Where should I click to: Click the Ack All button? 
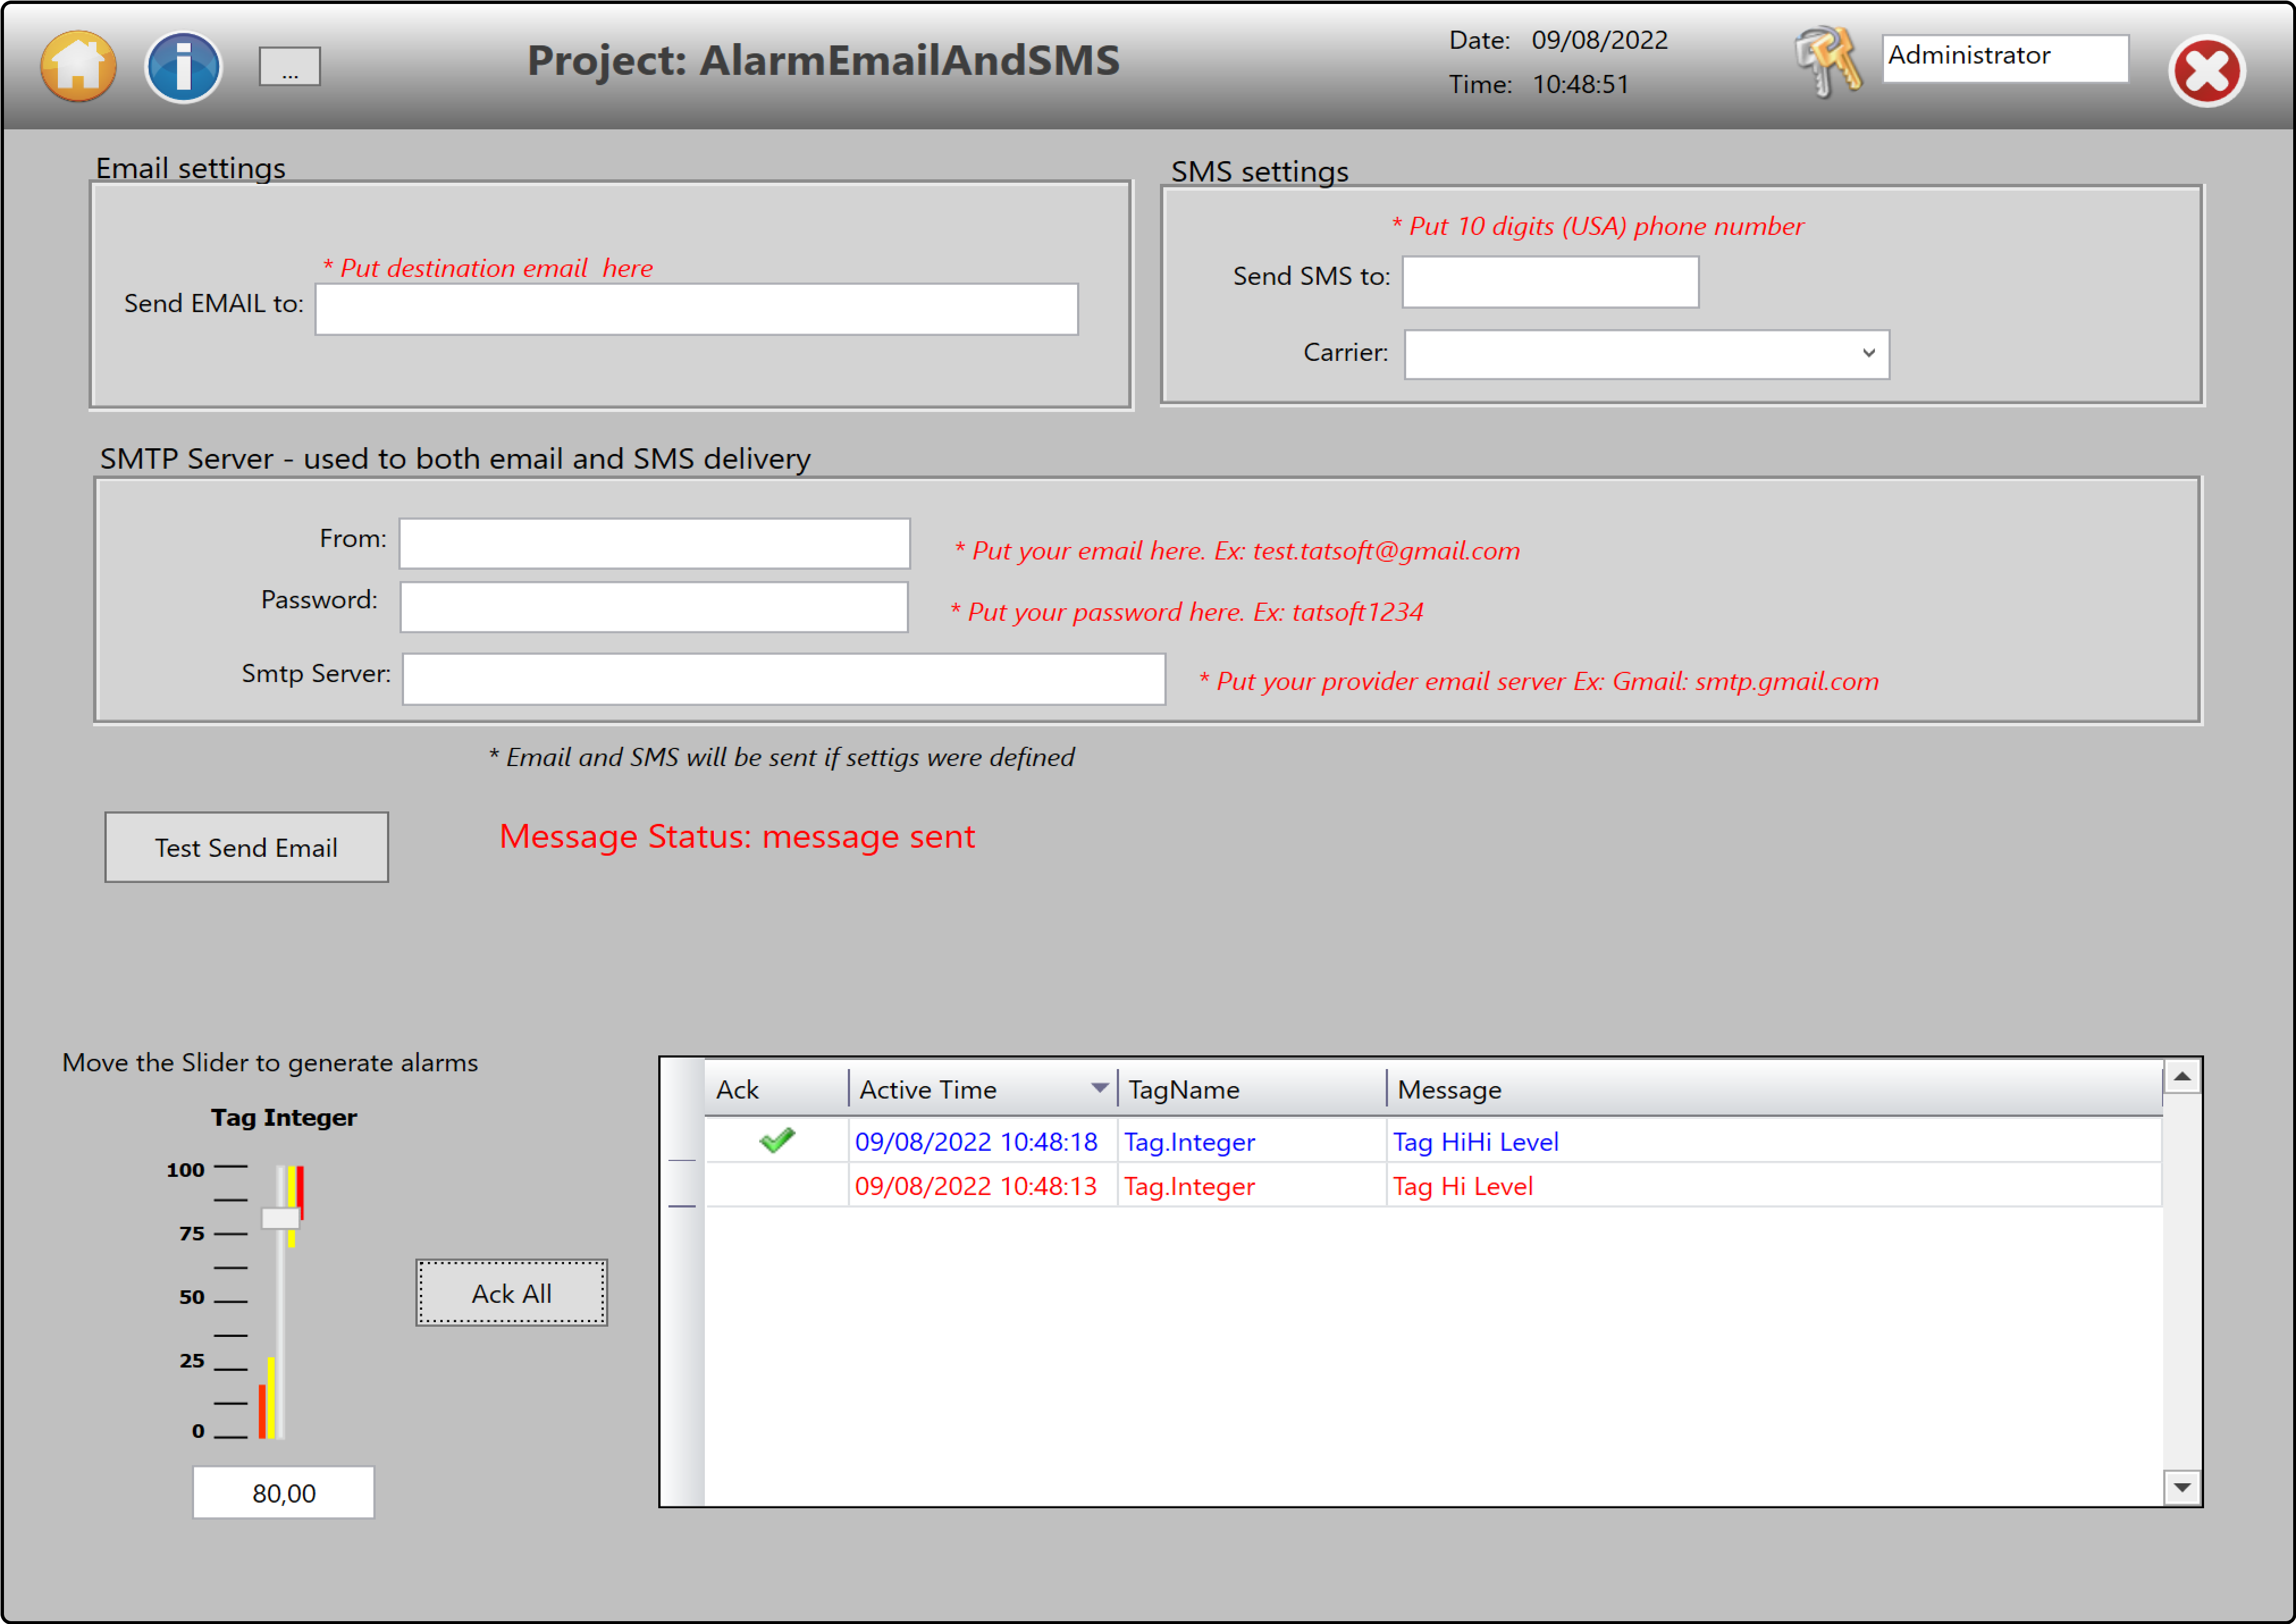(511, 1293)
